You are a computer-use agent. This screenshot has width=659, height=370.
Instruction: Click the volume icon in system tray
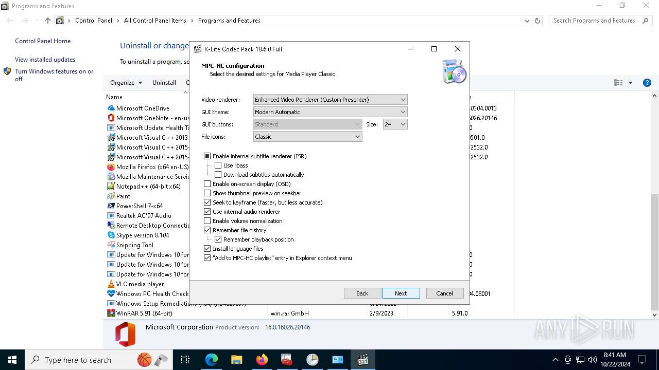point(592,360)
